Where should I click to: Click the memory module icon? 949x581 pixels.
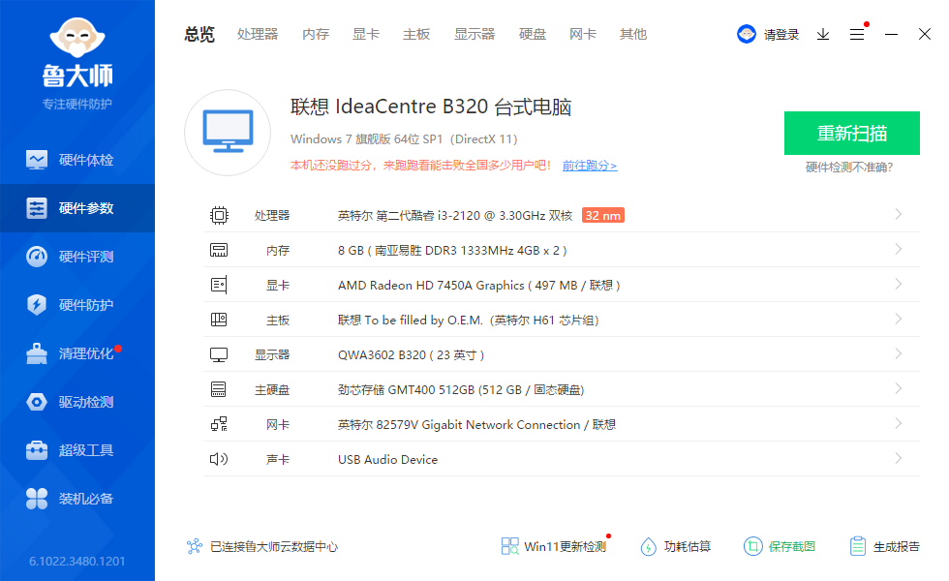[219, 250]
